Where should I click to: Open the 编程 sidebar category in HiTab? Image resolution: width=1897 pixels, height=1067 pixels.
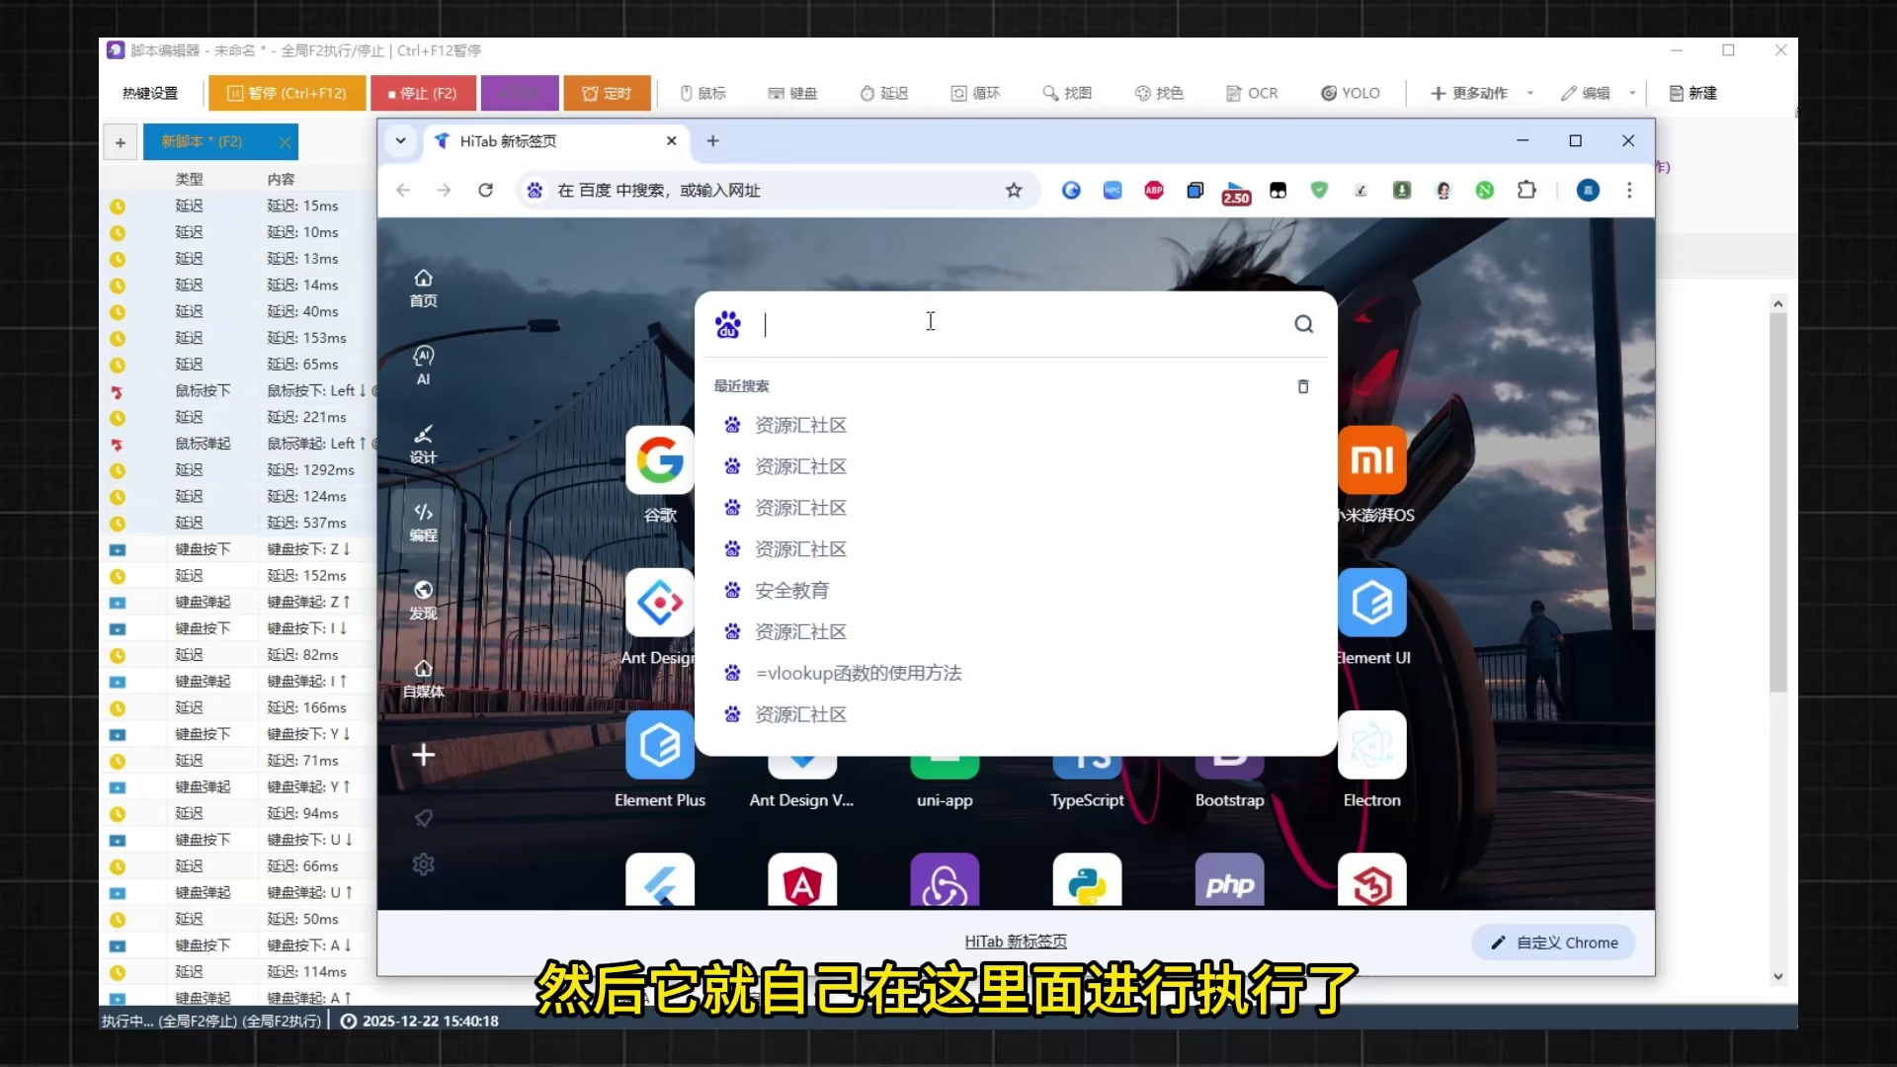(x=423, y=522)
